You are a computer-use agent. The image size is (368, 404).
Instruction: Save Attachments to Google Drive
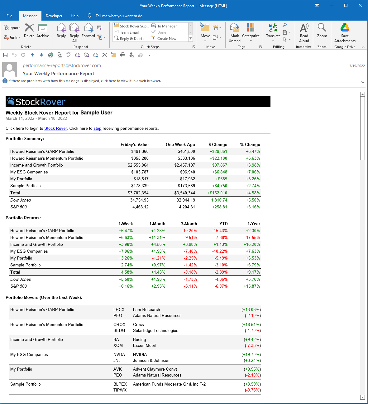[x=345, y=33]
